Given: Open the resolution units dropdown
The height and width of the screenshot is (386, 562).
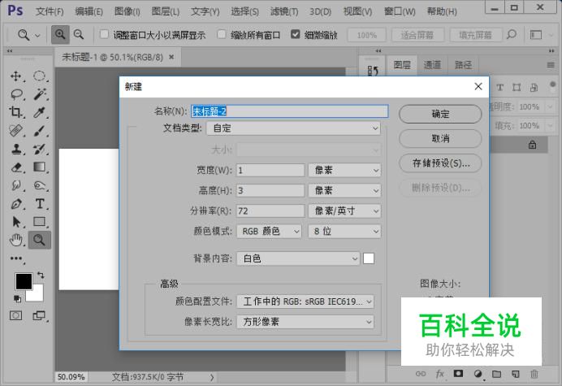Looking at the screenshot, I should (x=344, y=211).
